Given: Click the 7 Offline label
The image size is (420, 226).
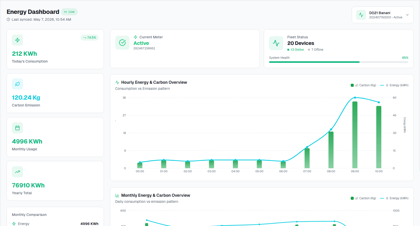Looking at the screenshot, I should (x=317, y=50).
